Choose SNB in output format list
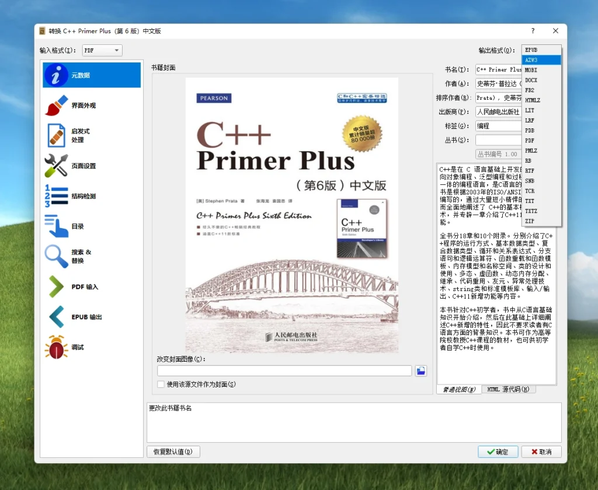 tap(541, 181)
